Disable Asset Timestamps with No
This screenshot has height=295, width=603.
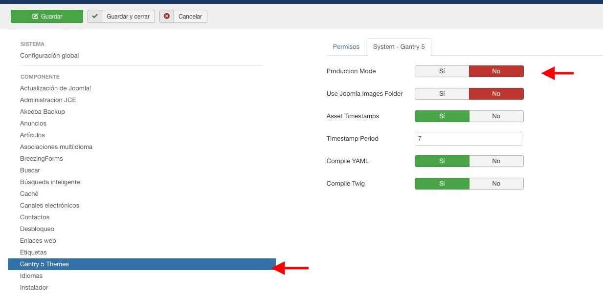point(496,116)
